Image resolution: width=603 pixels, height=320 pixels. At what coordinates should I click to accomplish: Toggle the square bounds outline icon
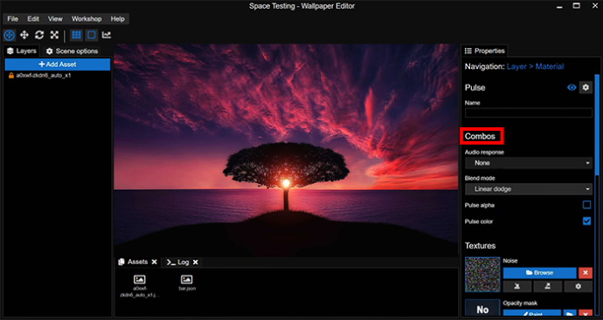(92, 35)
